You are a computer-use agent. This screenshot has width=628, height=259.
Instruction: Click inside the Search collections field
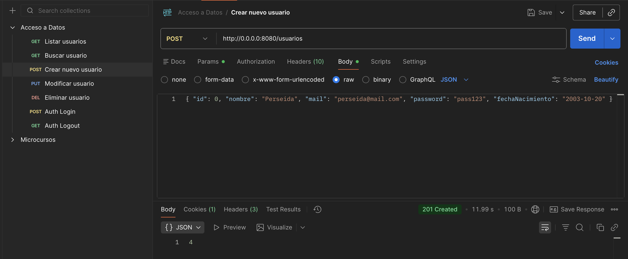pos(85,11)
